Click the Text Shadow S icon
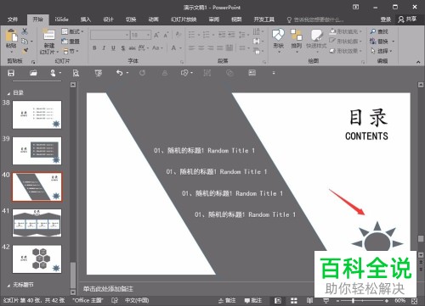Image resolution: width=425 pixels, height=306 pixels. tap(123, 48)
